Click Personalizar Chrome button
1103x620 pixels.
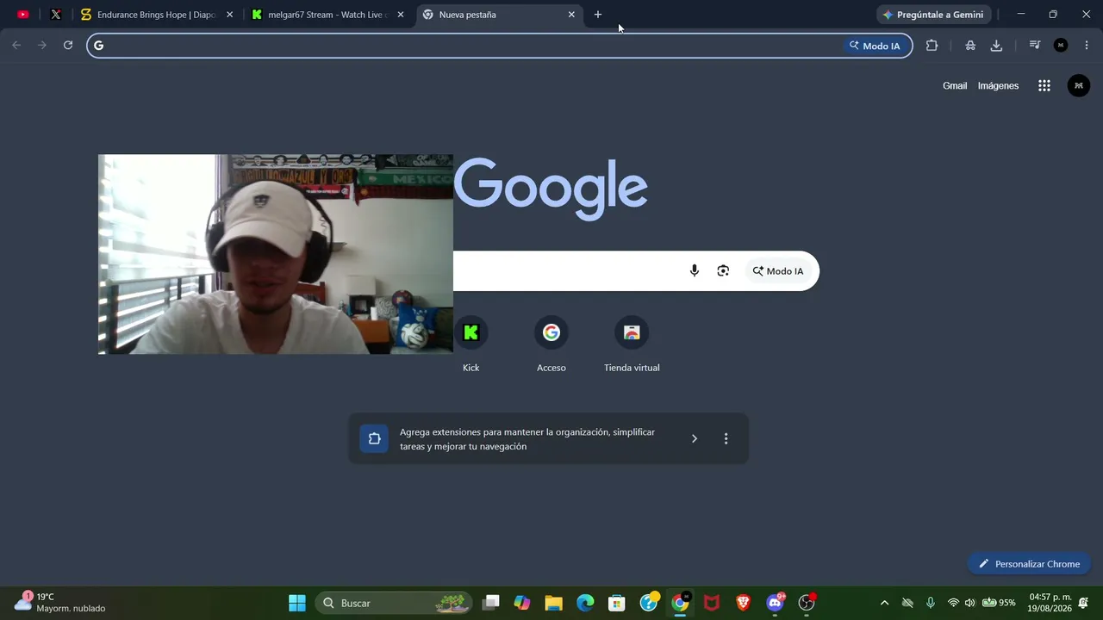[1030, 564]
